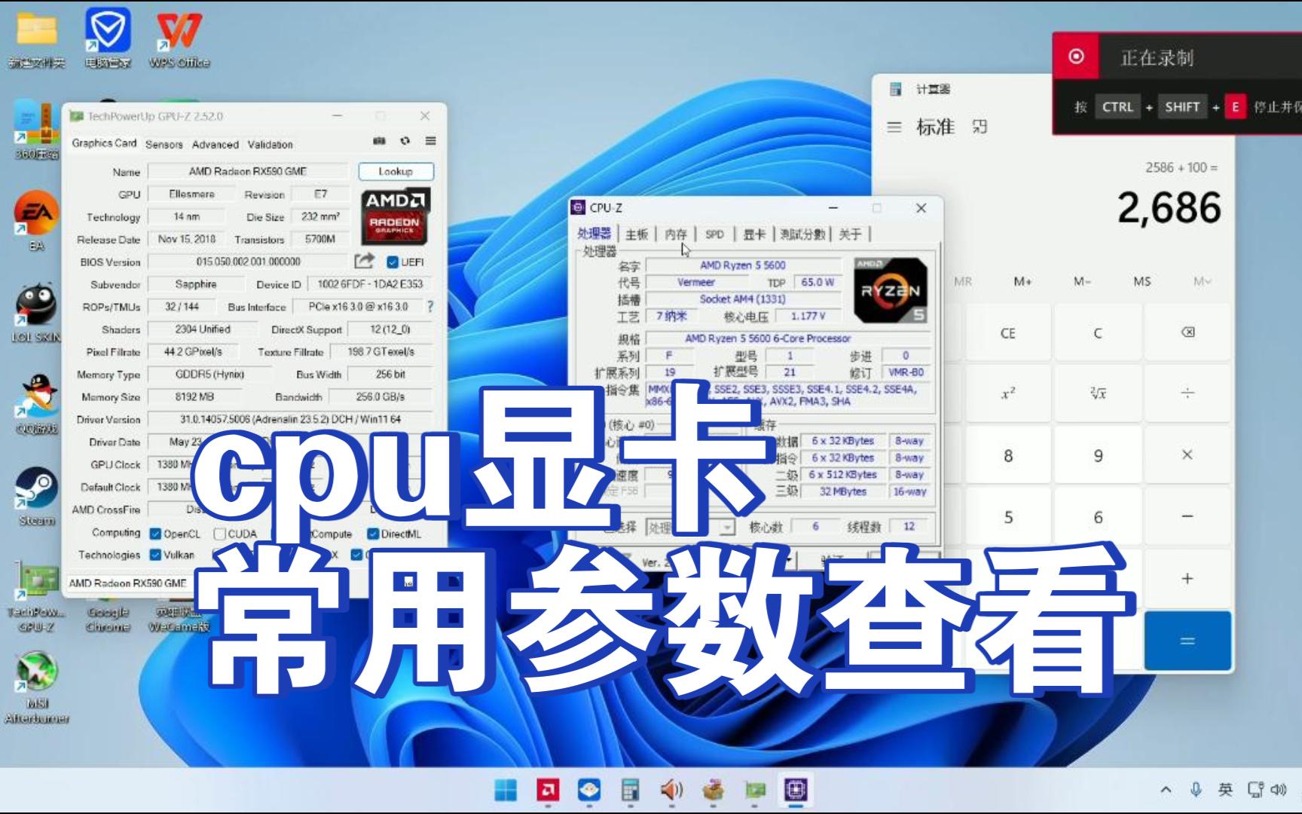Click the CPU-Z name field AMD Ryzen 5 5600
The image size is (1302, 814).
(743, 265)
